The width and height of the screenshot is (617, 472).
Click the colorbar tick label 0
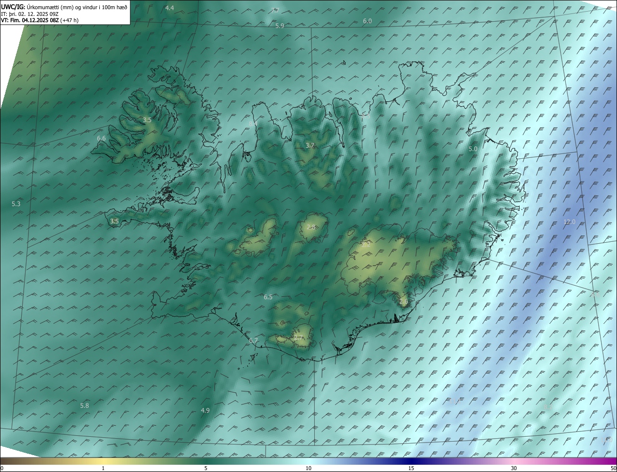[x=2, y=469]
